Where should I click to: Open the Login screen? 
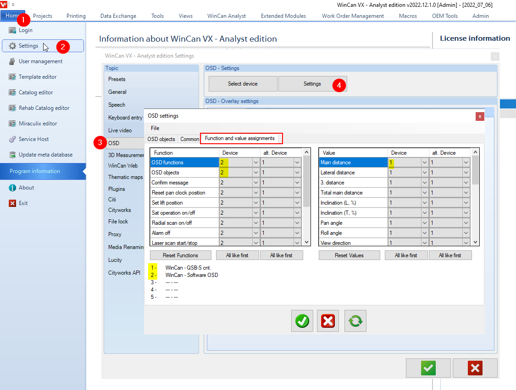coord(25,30)
